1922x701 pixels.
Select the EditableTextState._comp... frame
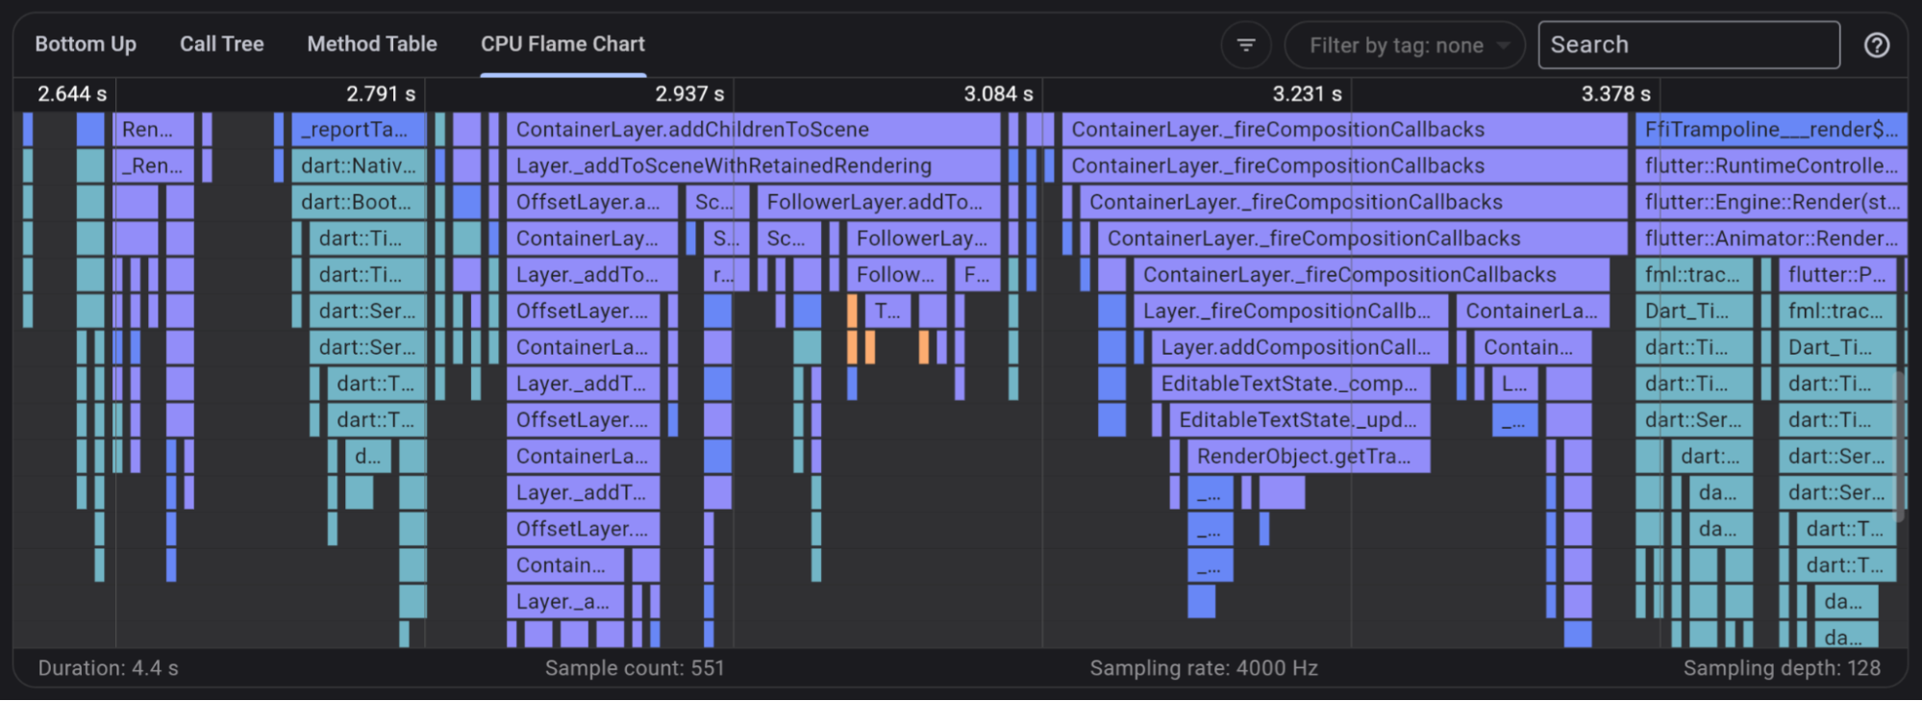tap(1290, 384)
